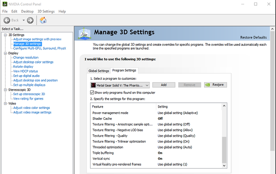The width and height of the screenshot is (276, 174).
Task: Open the Help menu
Action: (x=62, y=11)
